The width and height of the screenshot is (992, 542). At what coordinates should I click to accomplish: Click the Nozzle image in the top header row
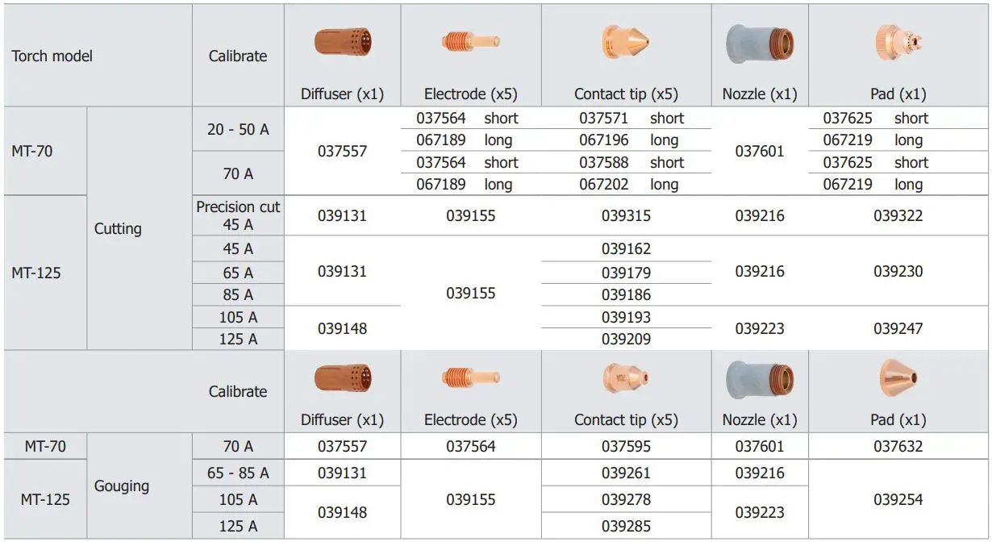pyautogui.click(x=760, y=44)
